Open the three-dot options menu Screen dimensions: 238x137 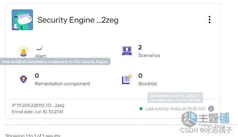[210, 20]
